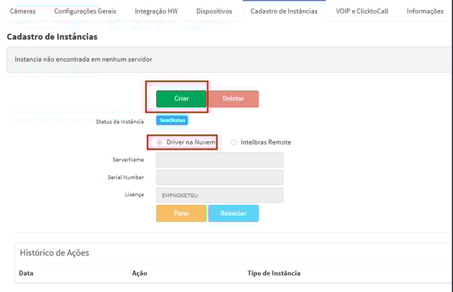The image size is (453, 292).
Task: Click the ServerName input field
Action: (219, 160)
